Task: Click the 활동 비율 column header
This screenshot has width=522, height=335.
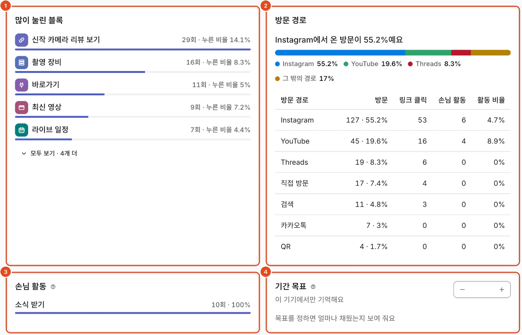Action: click(x=491, y=100)
